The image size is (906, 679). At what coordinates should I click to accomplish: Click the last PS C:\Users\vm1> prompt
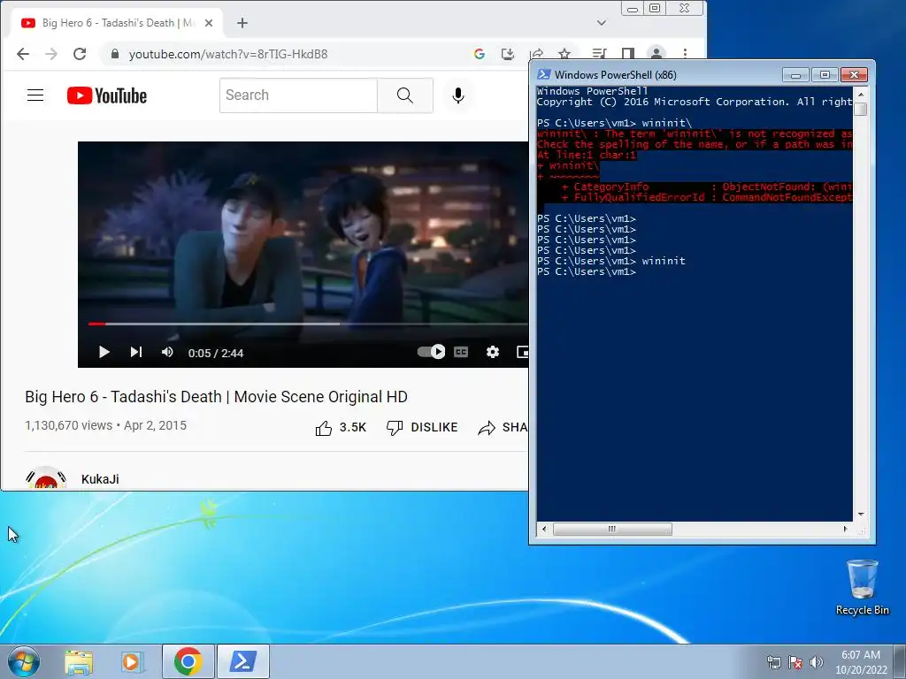[587, 272]
